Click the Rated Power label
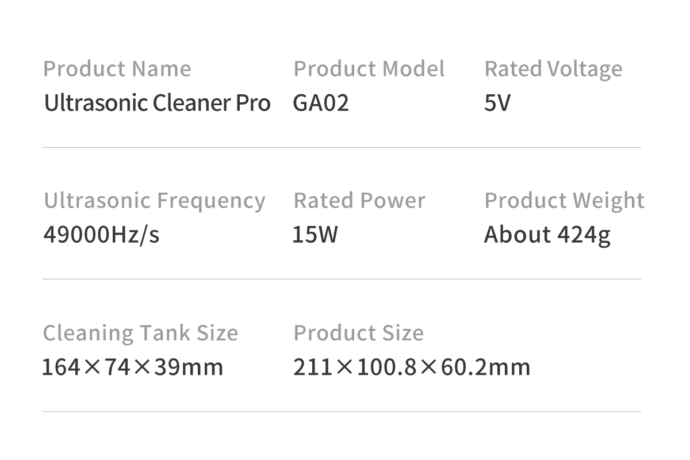This screenshot has height=460, width=690. click(x=359, y=201)
